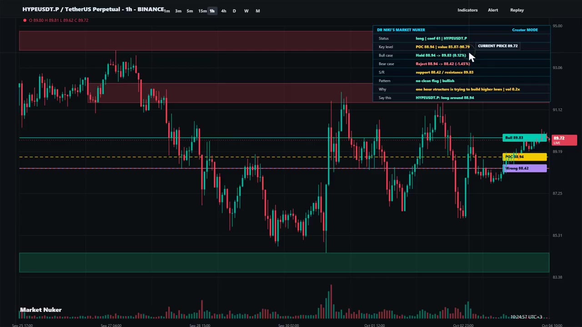582x327 pixels.
Task: Switch to the 15m timeframe
Action: click(202, 11)
